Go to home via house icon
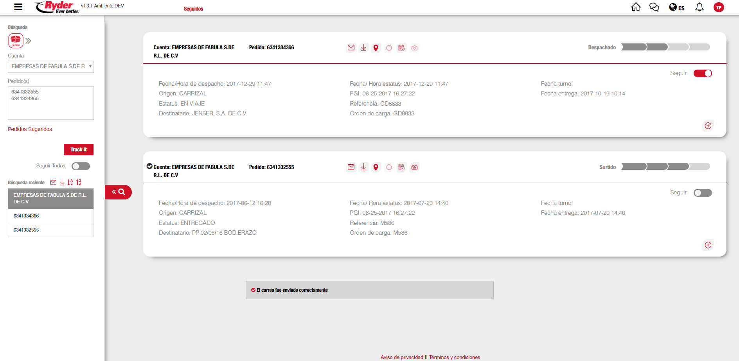This screenshot has width=739, height=361. click(636, 7)
